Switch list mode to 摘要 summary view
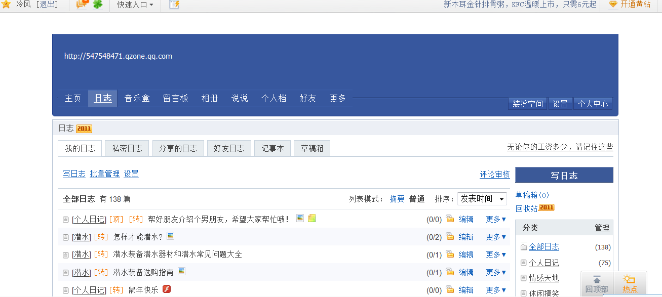 [397, 199]
